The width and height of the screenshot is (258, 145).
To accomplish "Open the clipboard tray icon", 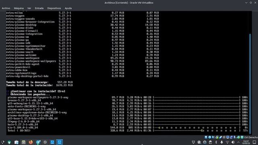I will pyautogui.click(x=210, y=142).
